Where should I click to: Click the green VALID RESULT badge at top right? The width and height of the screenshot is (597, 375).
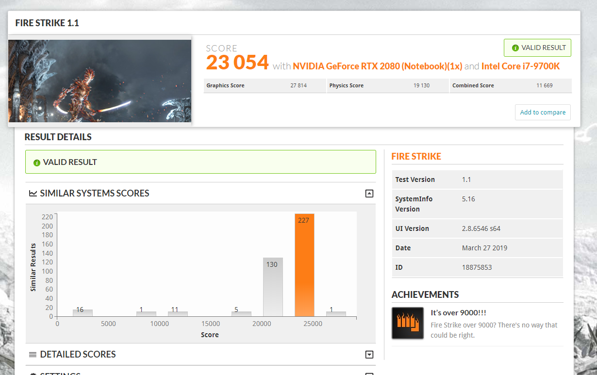pos(537,48)
